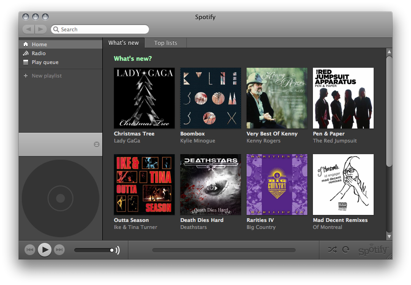This screenshot has height=285, width=411.
Task: Switch to the Top lists tab
Action: coord(166,43)
